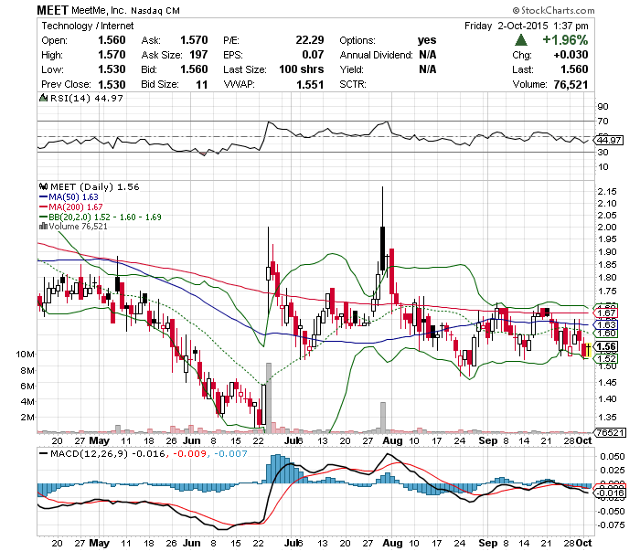Select the blue MA(50) line legend marker
This screenshot has height=551, width=640.
[x=43, y=197]
